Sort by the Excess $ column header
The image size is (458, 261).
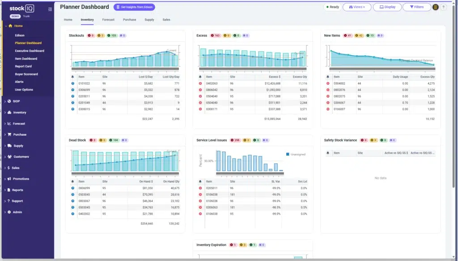(x=275, y=77)
